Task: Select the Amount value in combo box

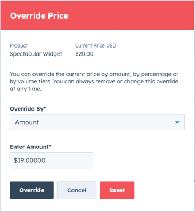Action: [x=27, y=122]
